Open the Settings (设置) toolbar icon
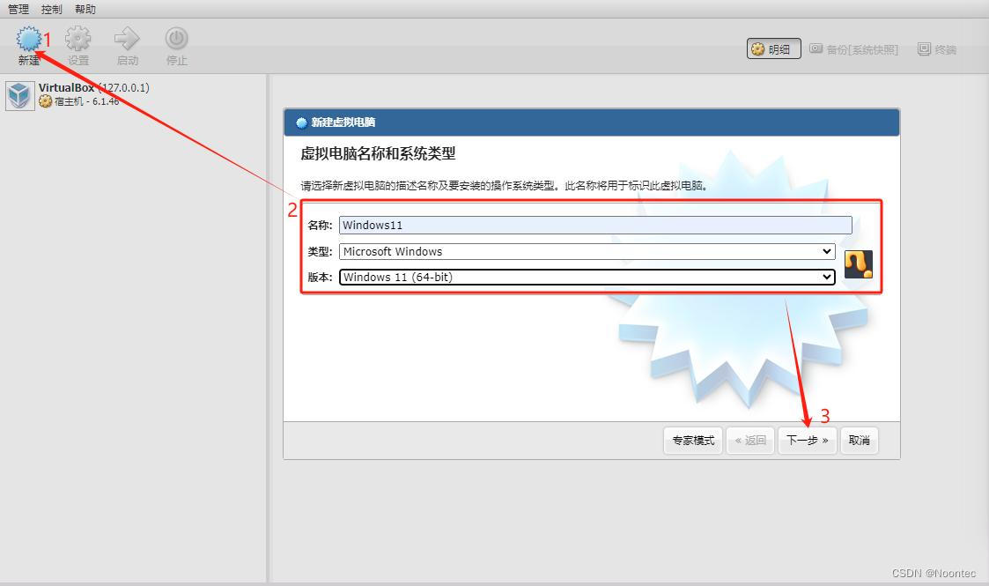Viewport: 989px width, 586px height. tap(78, 39)
